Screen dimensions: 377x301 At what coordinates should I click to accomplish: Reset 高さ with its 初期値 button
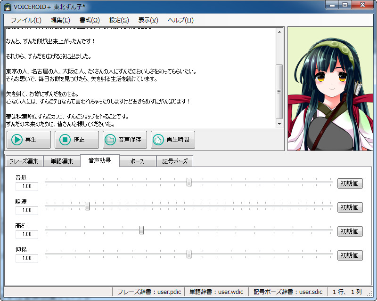(x=350, y=231)
